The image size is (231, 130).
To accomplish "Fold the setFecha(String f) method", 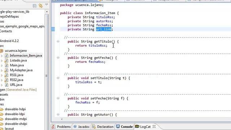I will [58, 98].
